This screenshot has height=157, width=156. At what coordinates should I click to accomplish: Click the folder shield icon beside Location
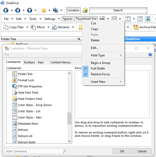click(x=85, y=10)
